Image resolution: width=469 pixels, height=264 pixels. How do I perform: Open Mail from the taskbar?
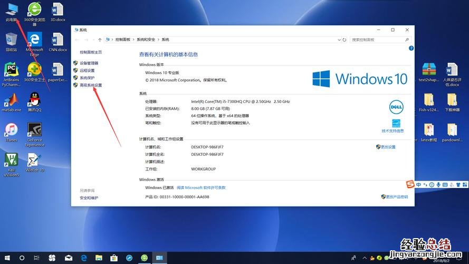click(x=69, y=258)
